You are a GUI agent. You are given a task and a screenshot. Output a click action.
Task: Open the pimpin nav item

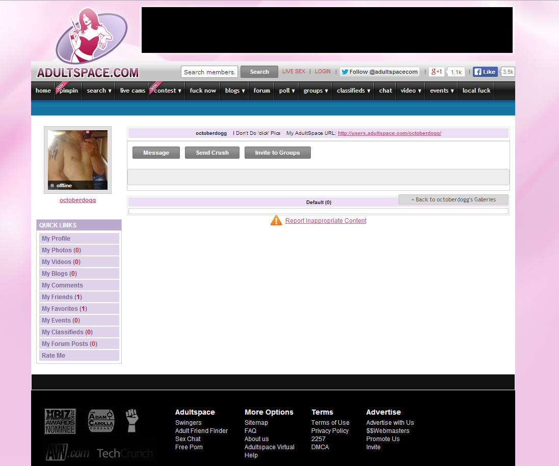[x=69, y=91]
